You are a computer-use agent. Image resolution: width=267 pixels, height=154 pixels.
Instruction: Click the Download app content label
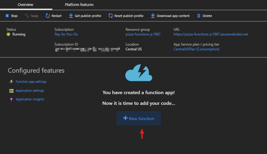[173, 16]
